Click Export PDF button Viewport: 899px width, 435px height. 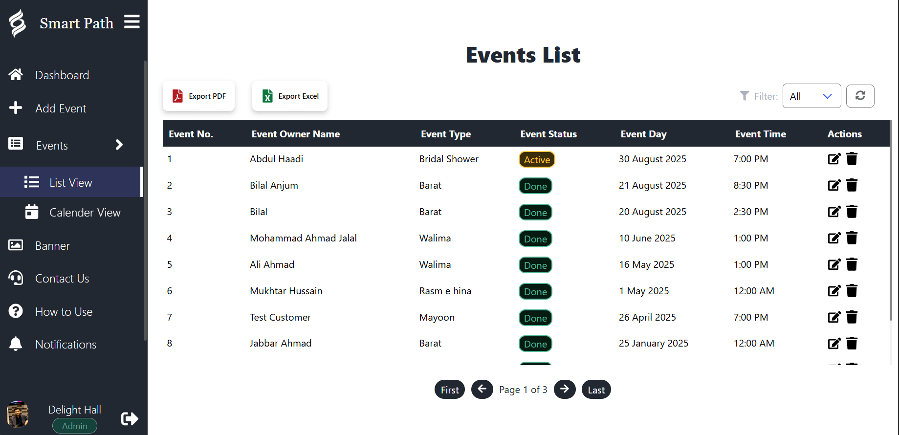198,96
